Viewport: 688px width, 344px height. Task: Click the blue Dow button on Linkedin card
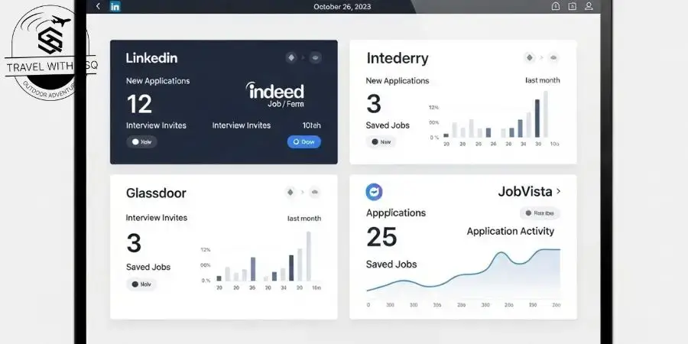pyautogui.click(x=304, y=141)
